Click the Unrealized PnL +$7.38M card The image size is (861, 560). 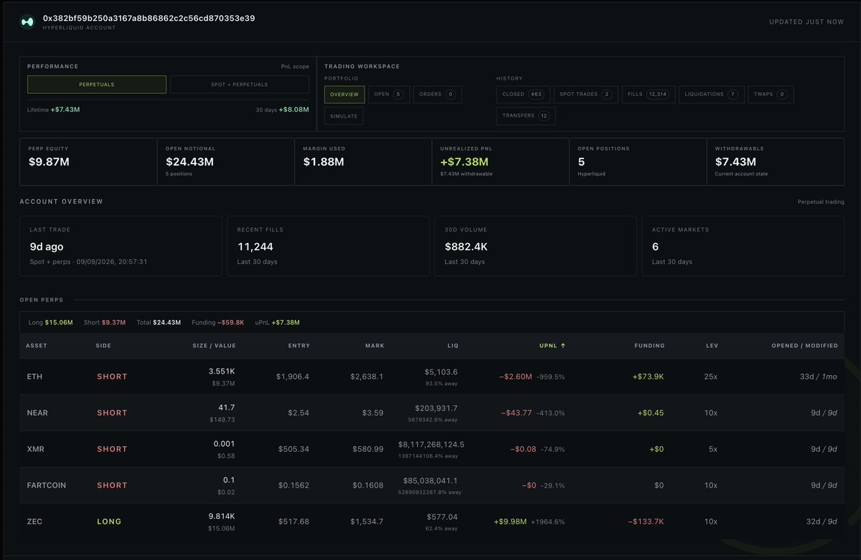pos(501,162)
